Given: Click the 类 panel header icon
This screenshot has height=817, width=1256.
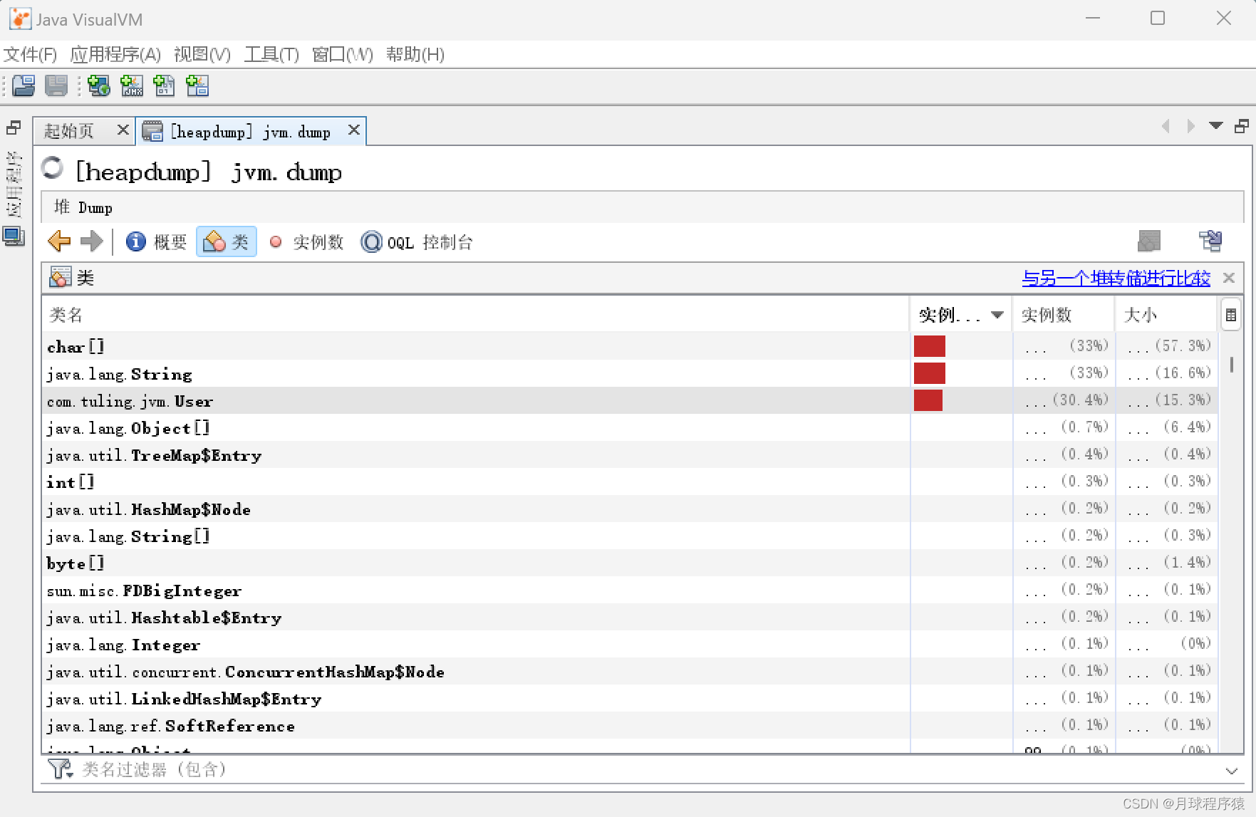Looking at the screenshot, I should [61, 278].
